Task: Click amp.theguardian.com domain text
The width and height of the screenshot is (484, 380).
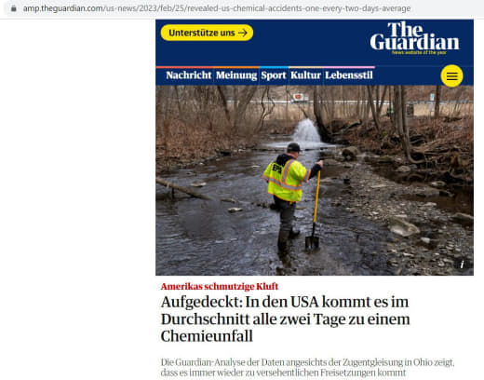Action: click(x=63, y=8)
